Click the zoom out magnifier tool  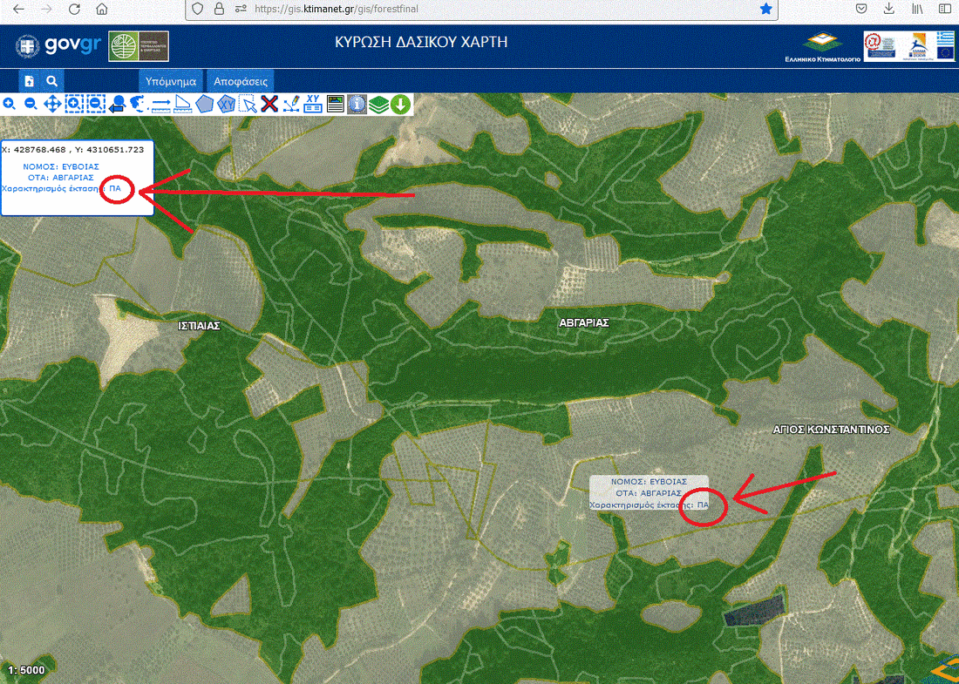point(31,104)
